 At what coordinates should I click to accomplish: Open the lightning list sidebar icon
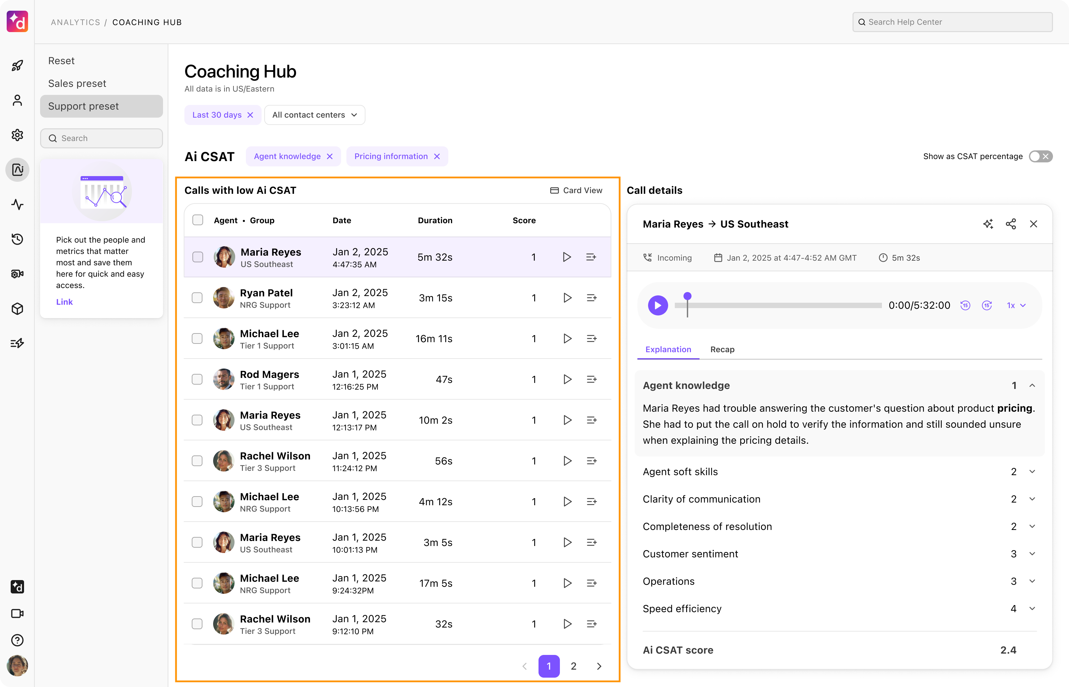tap(17, 343)
